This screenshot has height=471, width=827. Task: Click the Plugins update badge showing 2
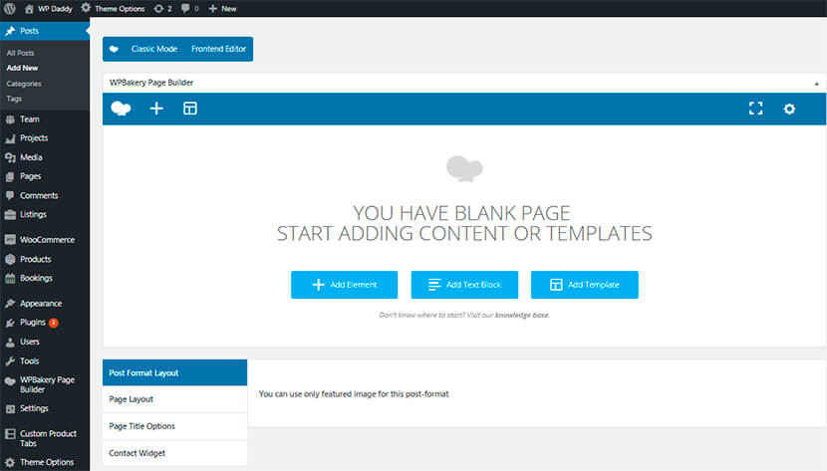54,323
